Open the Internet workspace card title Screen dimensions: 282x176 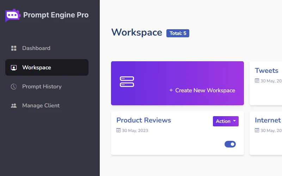[x=268, y=120]
